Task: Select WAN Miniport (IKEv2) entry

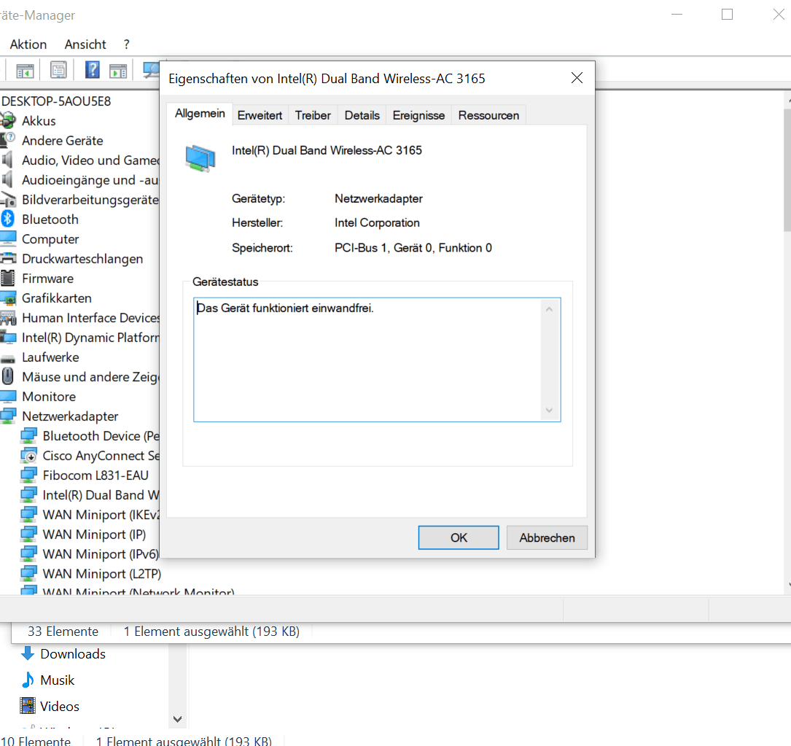Action: pyautogui.click(x=101, y=514)
